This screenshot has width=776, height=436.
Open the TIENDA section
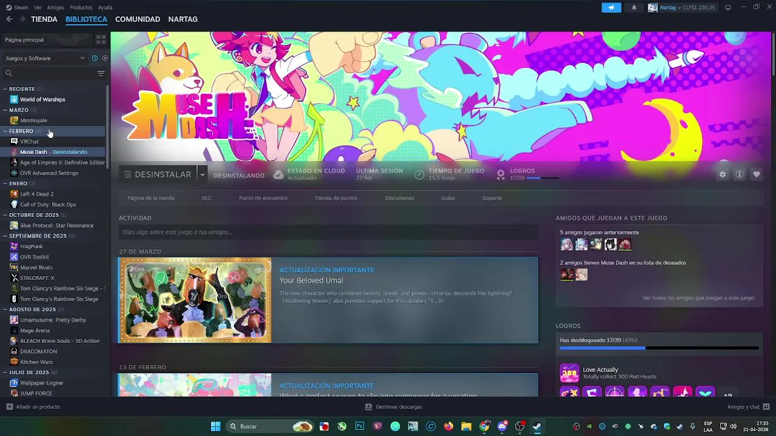44,19
